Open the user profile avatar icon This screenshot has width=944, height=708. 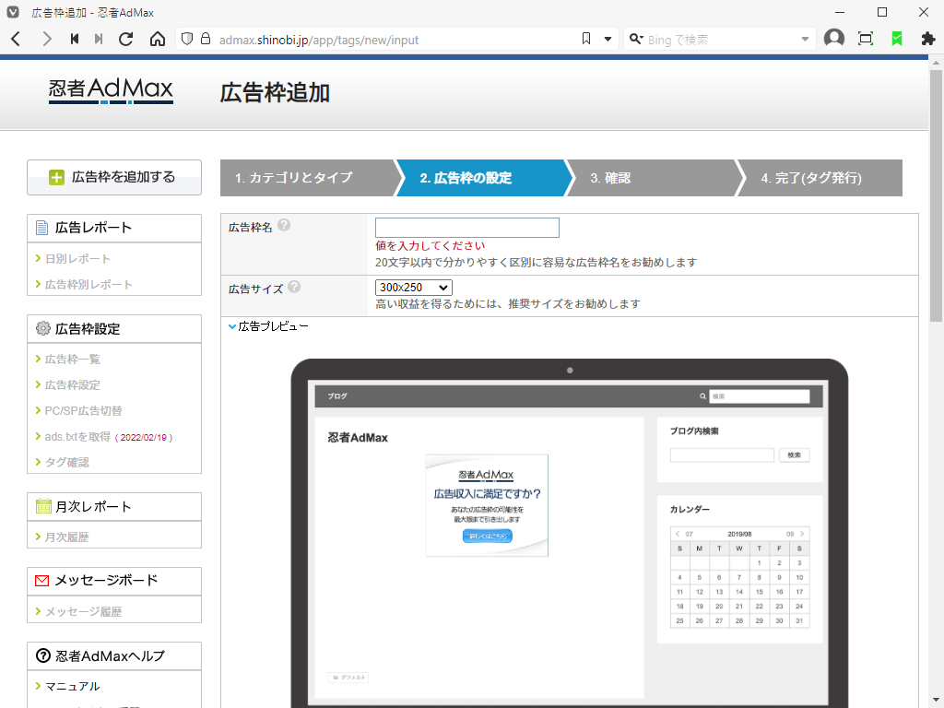[833, 39]
